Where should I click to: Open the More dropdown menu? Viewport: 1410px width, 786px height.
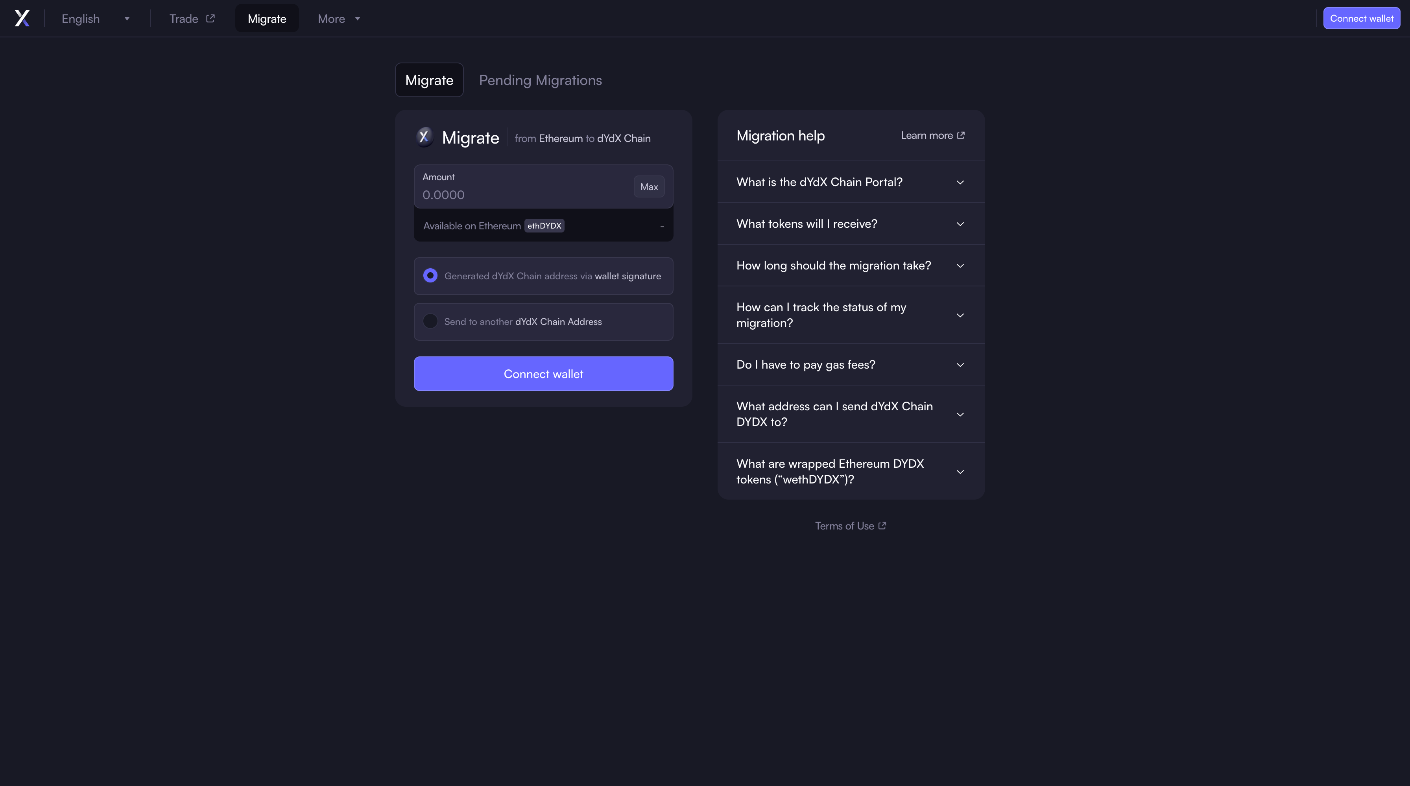tap(340, 18)
